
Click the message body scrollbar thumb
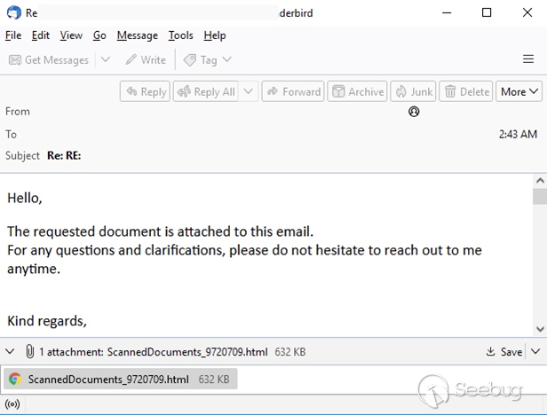(x=540, y=196)
